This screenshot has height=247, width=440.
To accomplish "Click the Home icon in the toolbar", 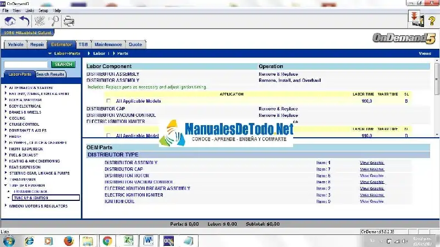I will click(x=9, y=21).
